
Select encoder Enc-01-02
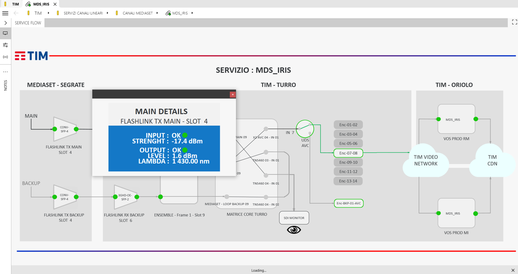pos(348,125)
